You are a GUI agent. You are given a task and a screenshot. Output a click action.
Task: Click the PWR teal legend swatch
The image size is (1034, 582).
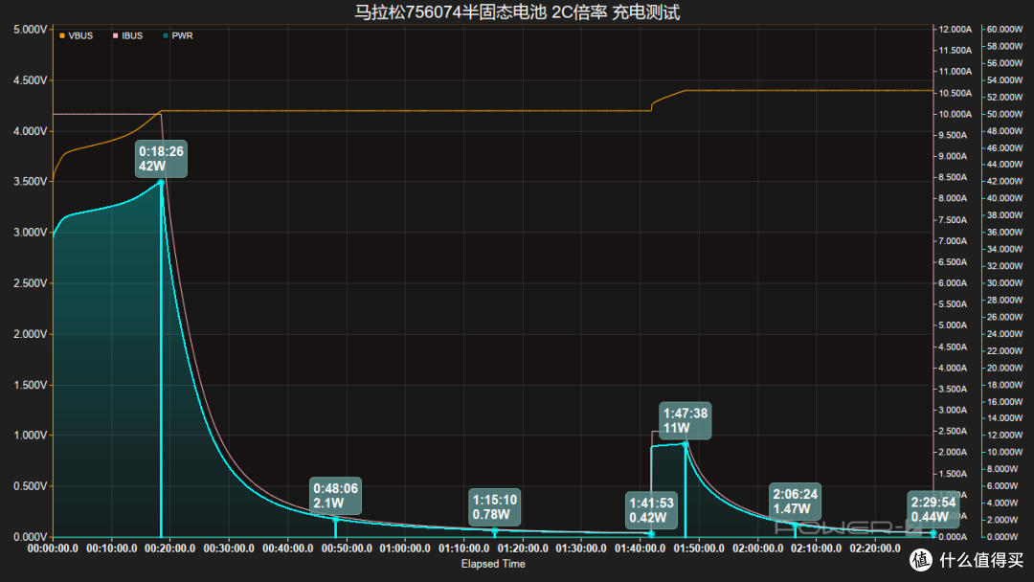coord(166,35)
